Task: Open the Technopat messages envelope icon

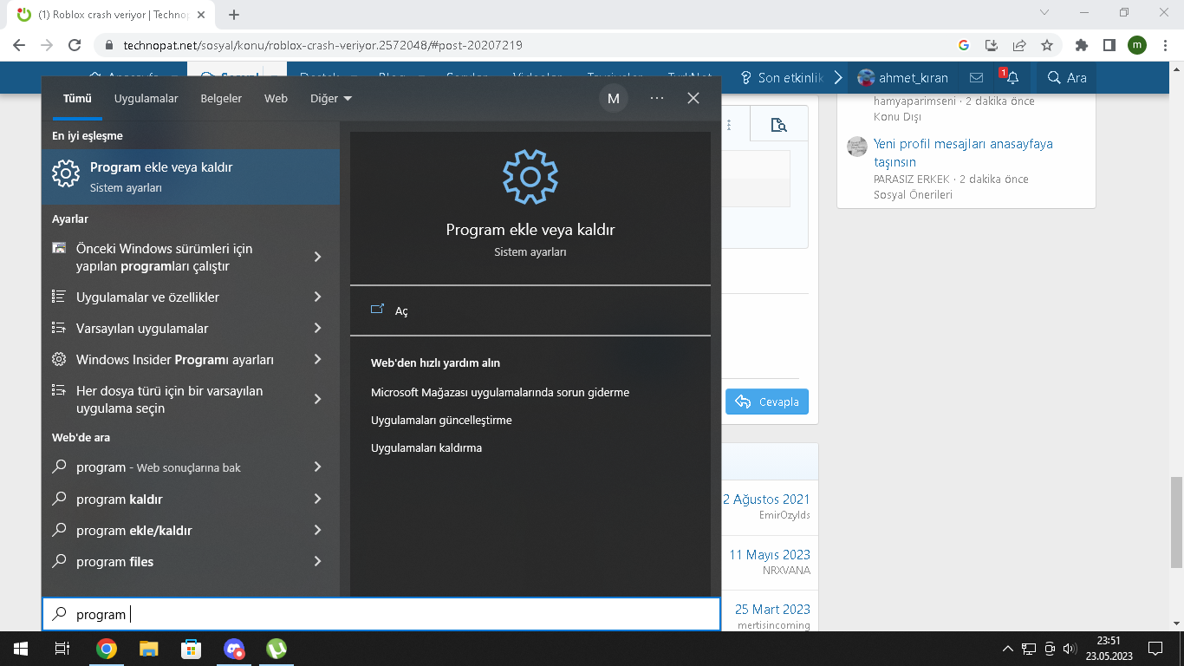Action: [x=976, y=78]
